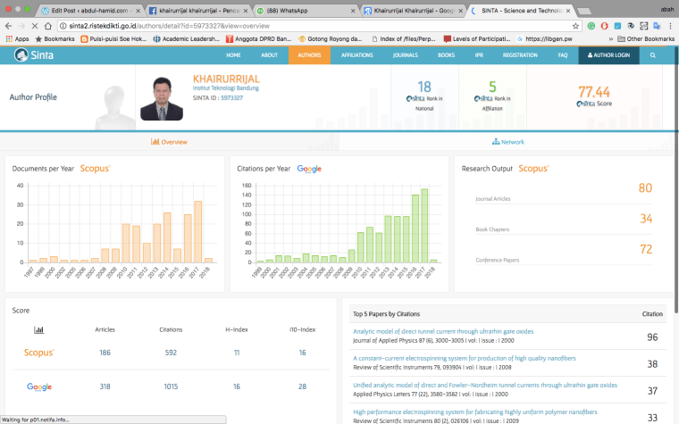Select the Overview tab
This screenshot has height=424, width=679.
[x=169, y=141]
